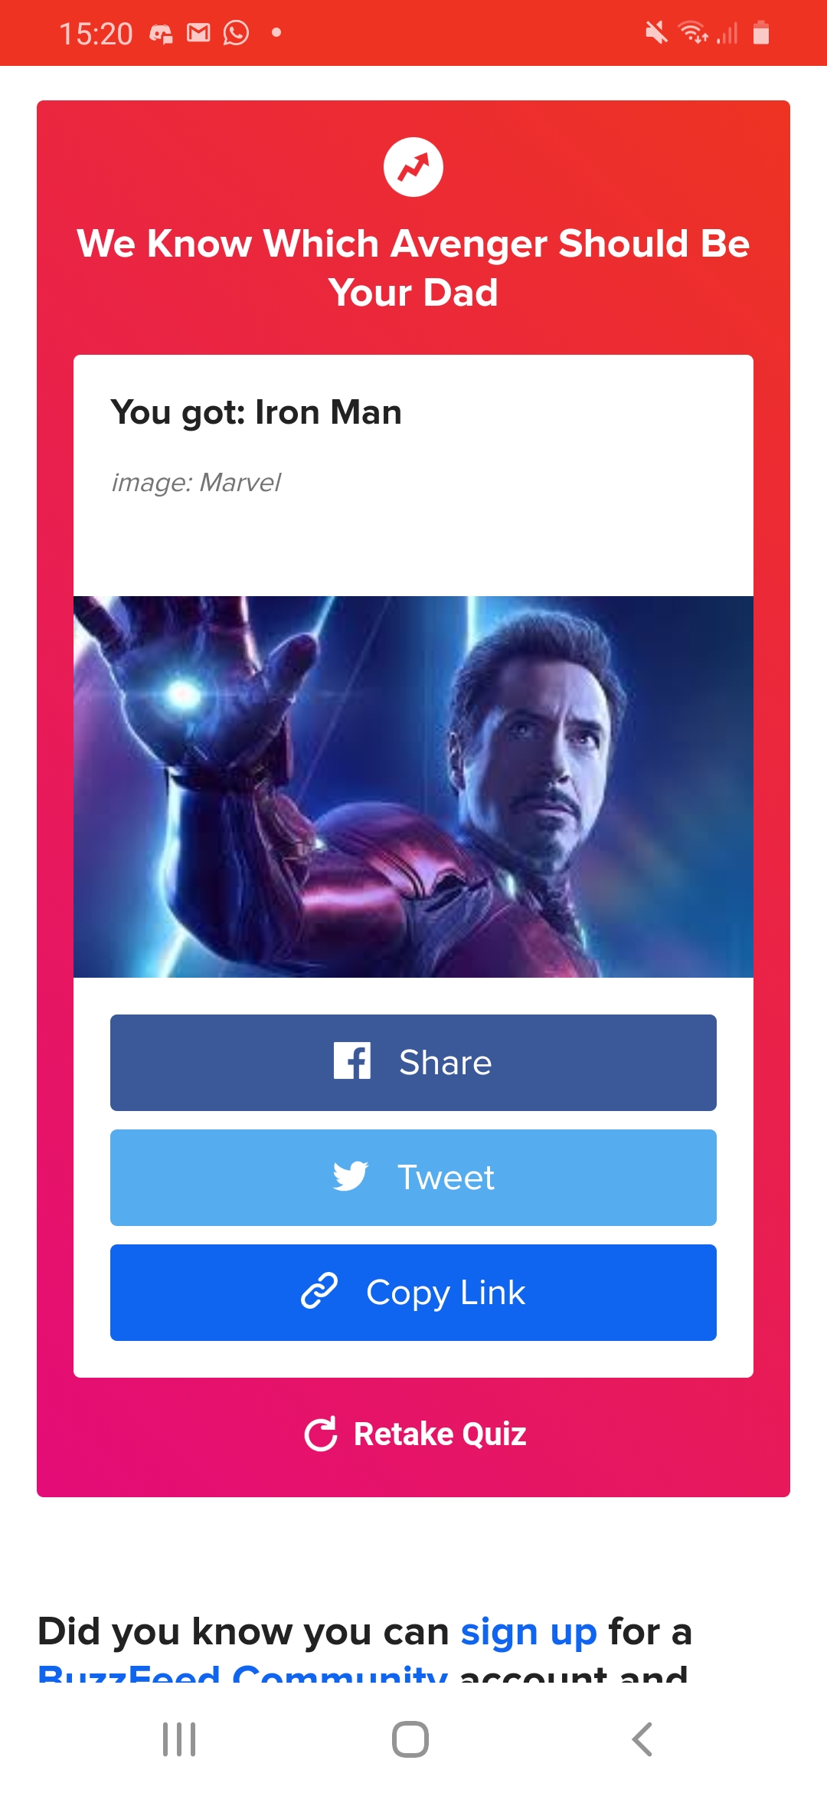Viewport: 827px width, 1793px height.
Task: Tap the Discord notification icon
Action: (161, 34)
